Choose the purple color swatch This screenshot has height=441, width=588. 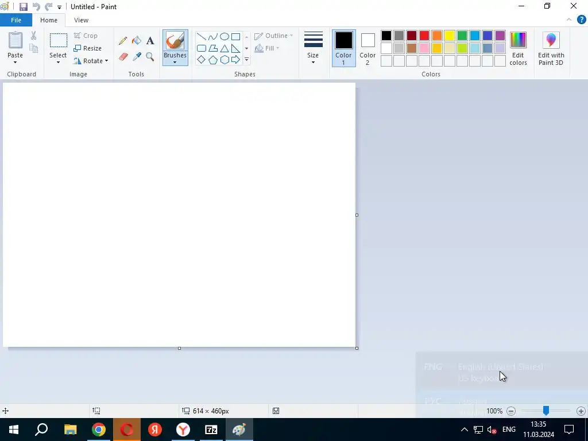[500, 36]
